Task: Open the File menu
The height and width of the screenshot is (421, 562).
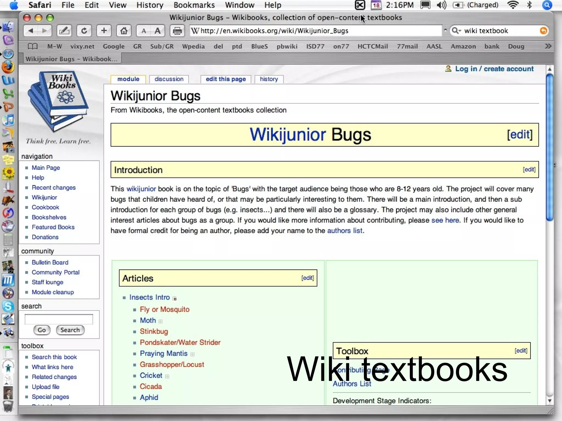Action: pyautogui.click(x=68, y=5)
